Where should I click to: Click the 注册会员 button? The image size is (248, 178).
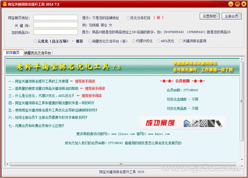click(231, 16)
